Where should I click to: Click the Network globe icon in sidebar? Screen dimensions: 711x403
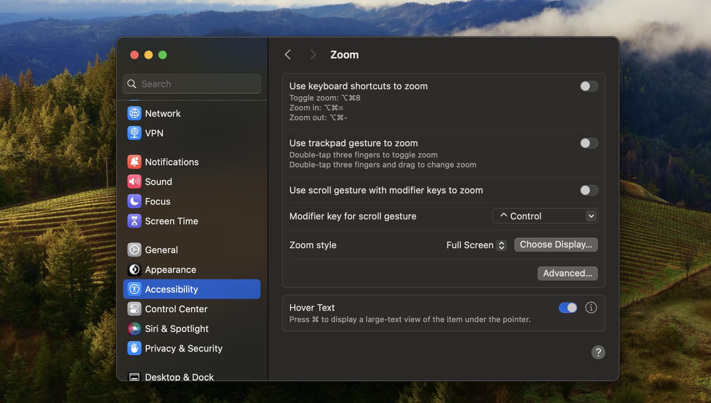[134, 113]
